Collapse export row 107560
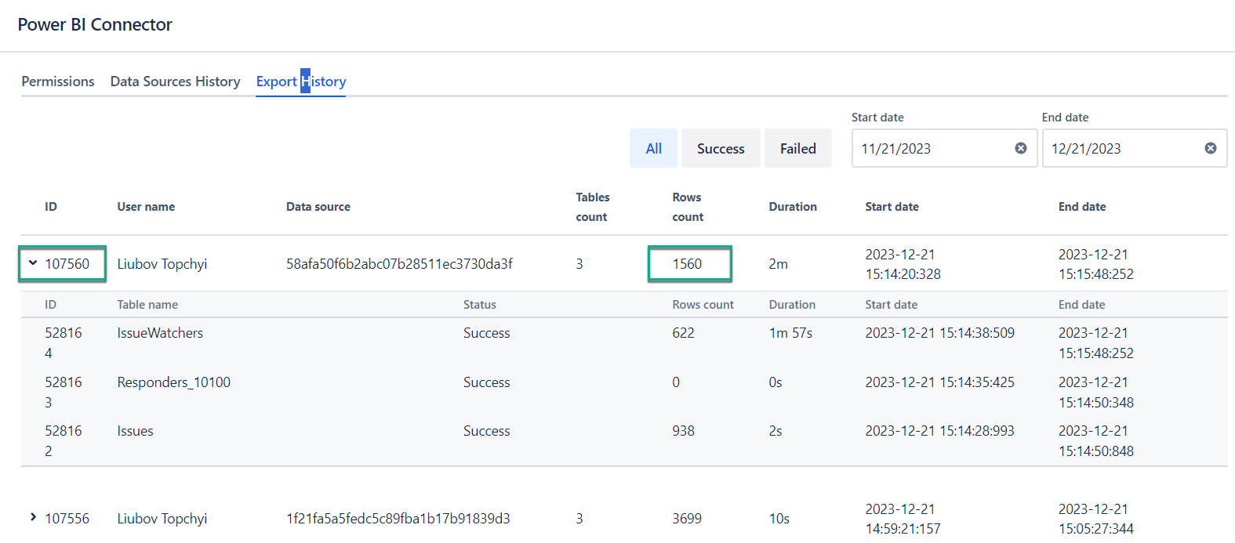The image size is (1235, 543). pos(33,263)
